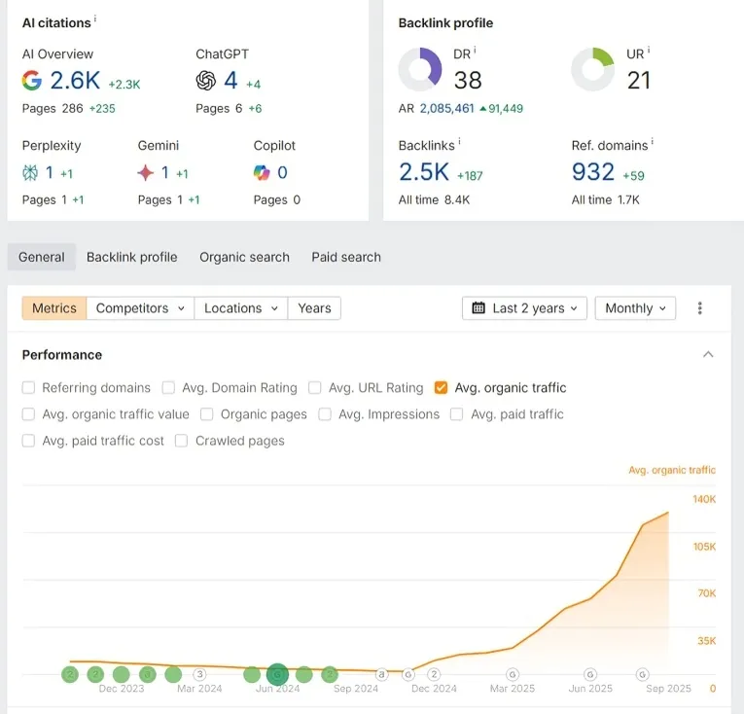Collapse the Performance section chevron
Viewport: 744px width, 714px height.
pos(708,355)
